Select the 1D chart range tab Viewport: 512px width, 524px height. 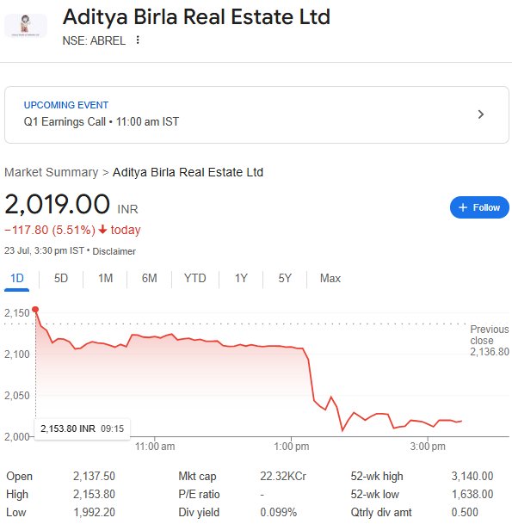(16, 279)
